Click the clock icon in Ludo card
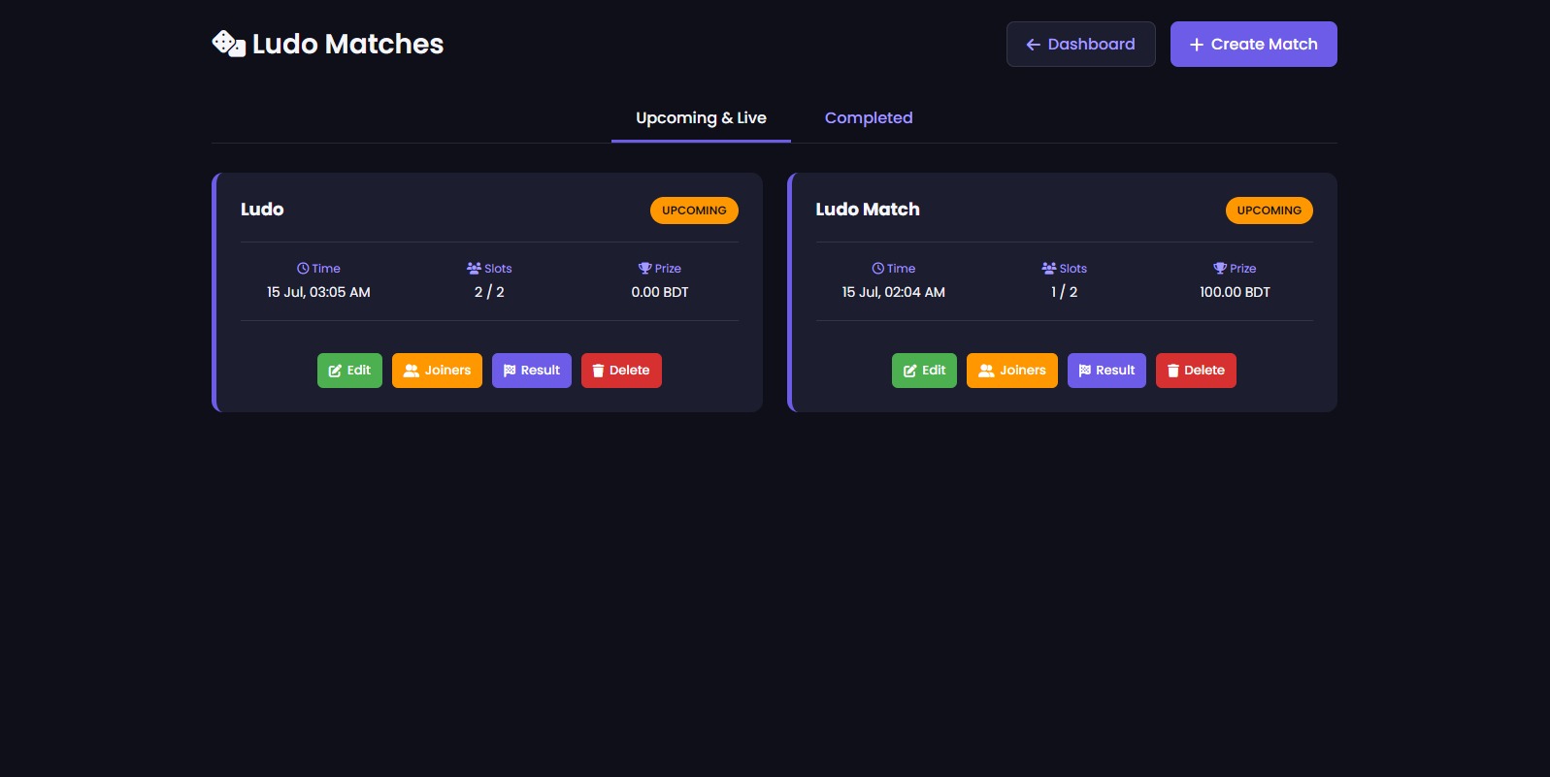 tap(303, 269)
